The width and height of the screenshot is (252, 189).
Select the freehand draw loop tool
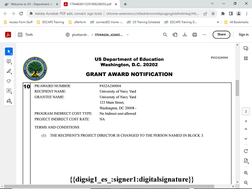tap(9, 81)
